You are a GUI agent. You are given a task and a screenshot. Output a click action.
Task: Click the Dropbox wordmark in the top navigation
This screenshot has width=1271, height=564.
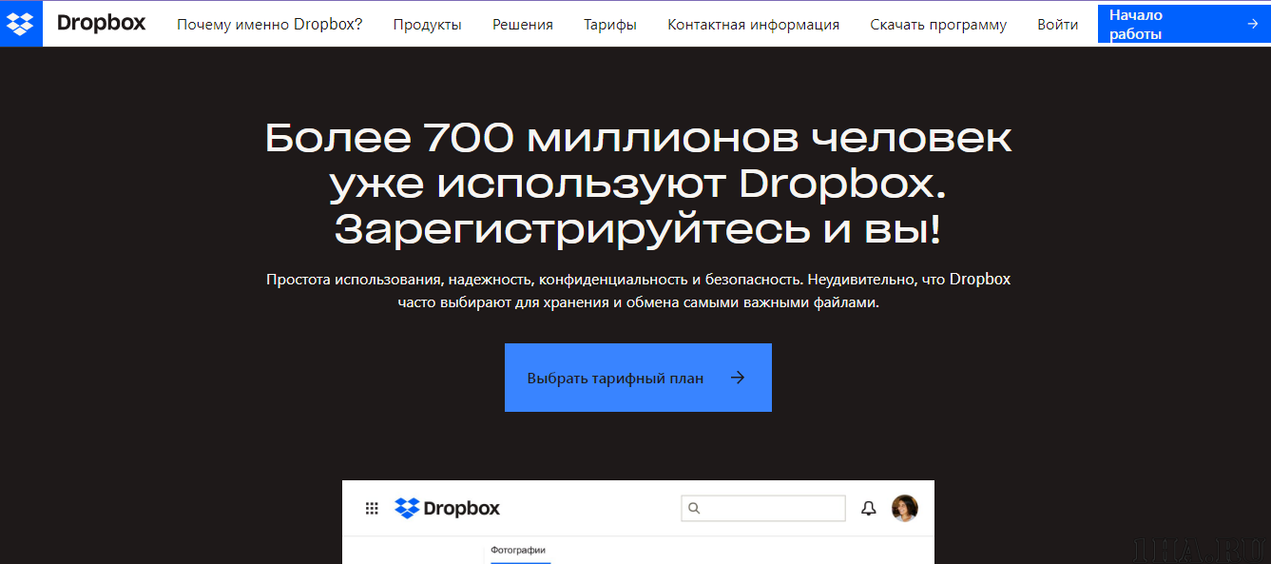[101, 24]
